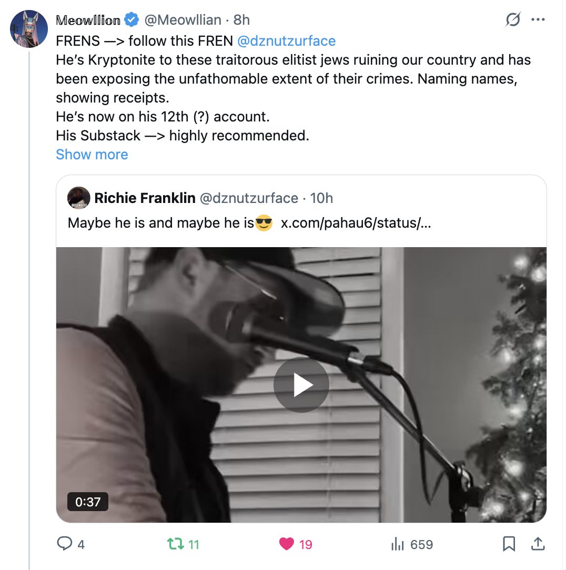Open the @dznutzurface mention link
Screen dimensions: 566x570
tap(287, 41)
